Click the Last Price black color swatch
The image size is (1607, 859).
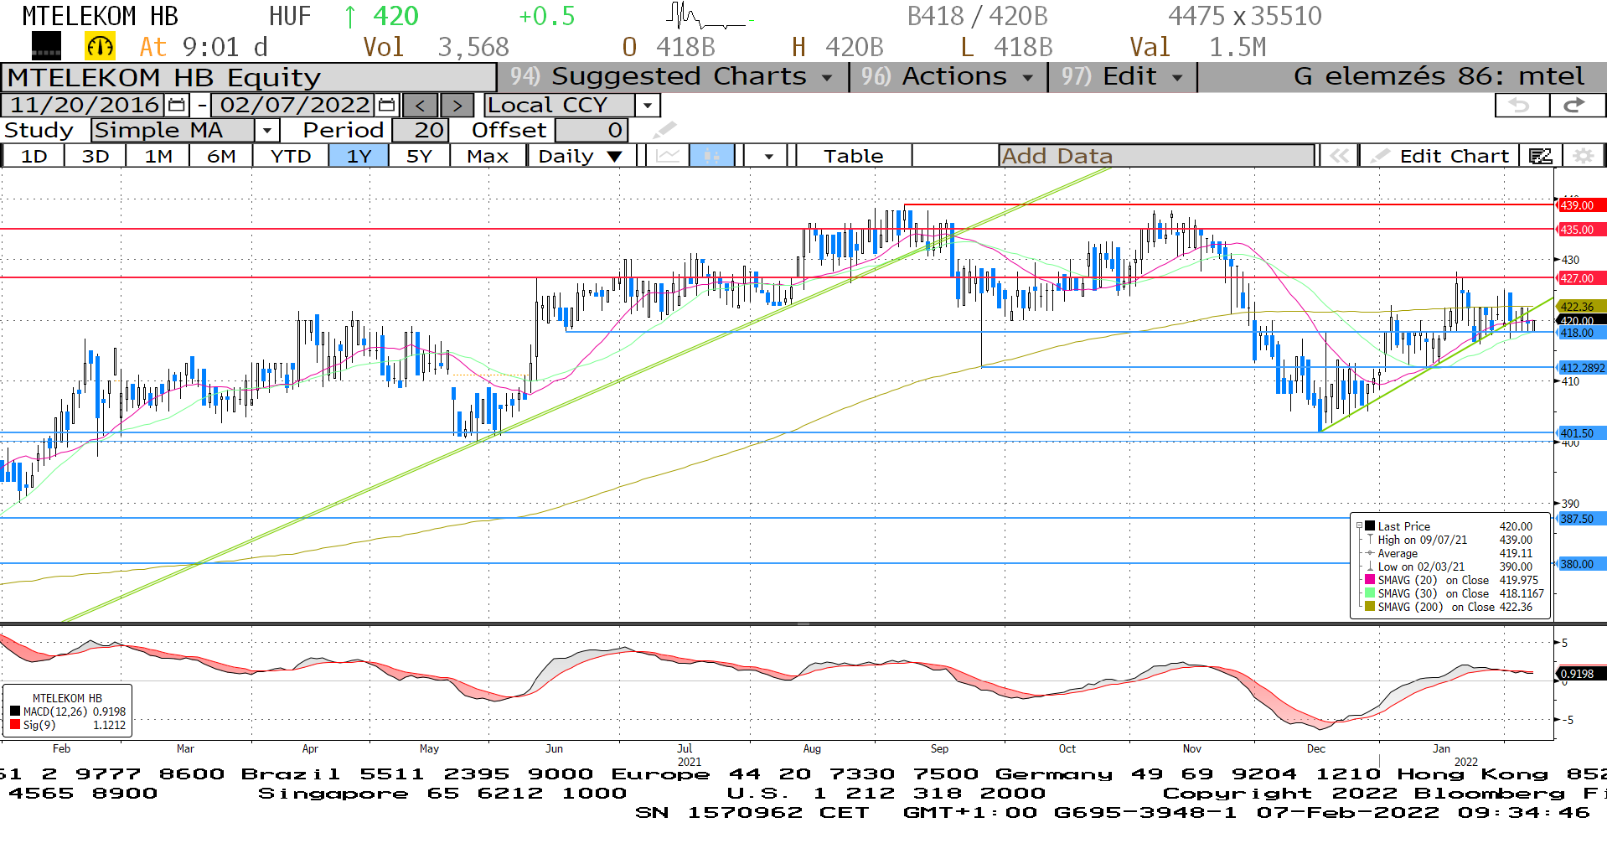(x=1370, y=526)
